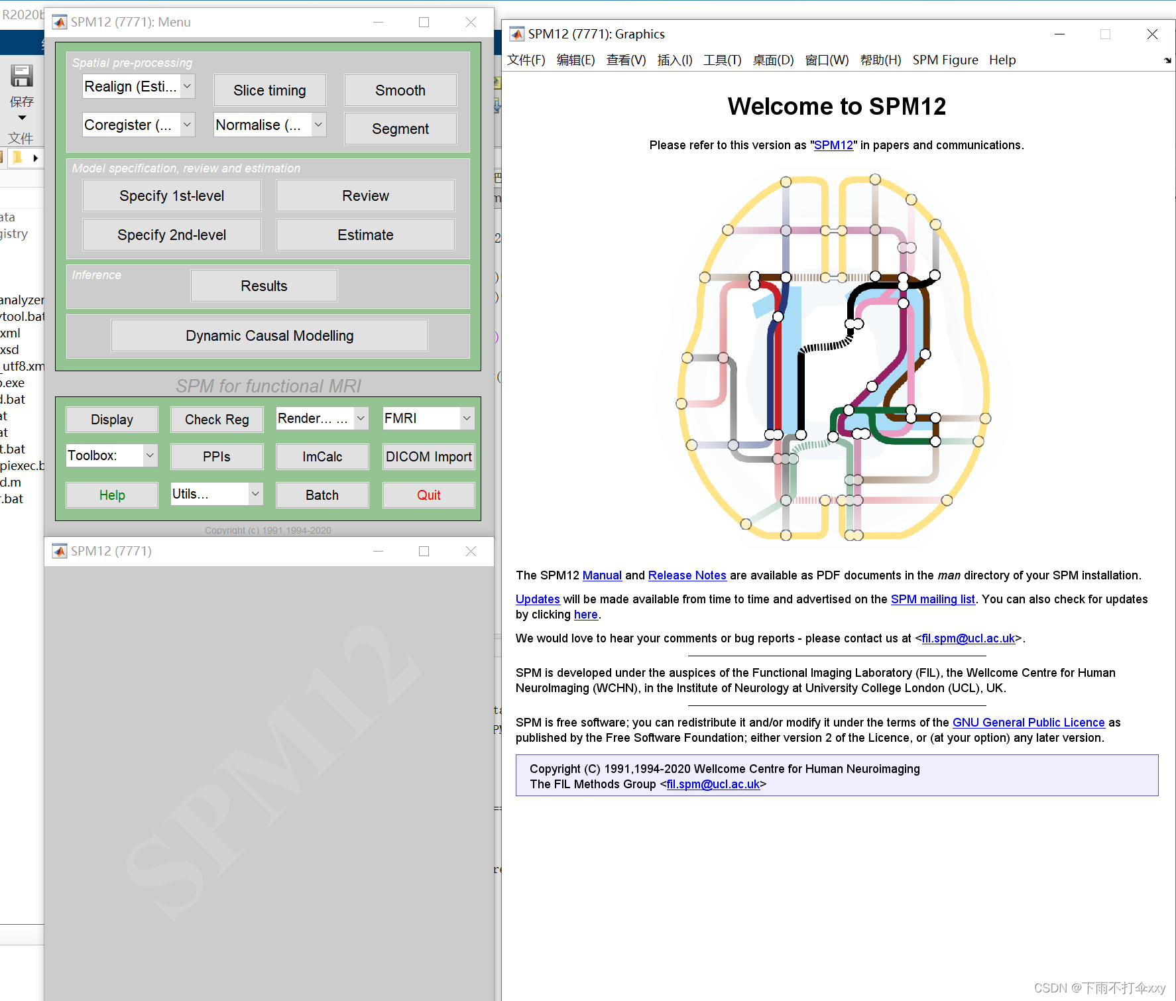Click fil.spm@ucl.ac.uk contact link in comments line
Viewport: 1176px width, 1001px height.
click(x=969, y=638)
